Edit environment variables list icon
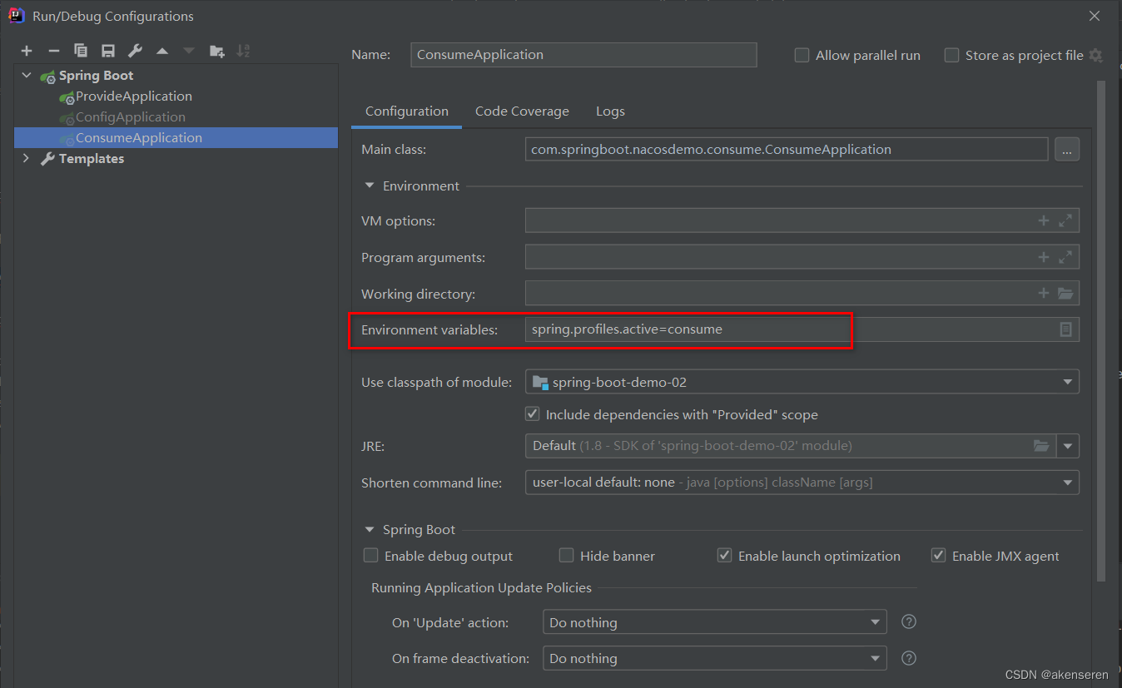Image resolution: width=1122 pixels, height=688 pixels. 1065,330
